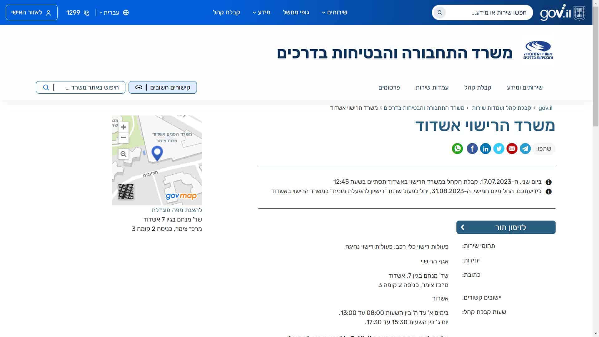Expand the מידע dropdown menu

click(x=261, y=12)
